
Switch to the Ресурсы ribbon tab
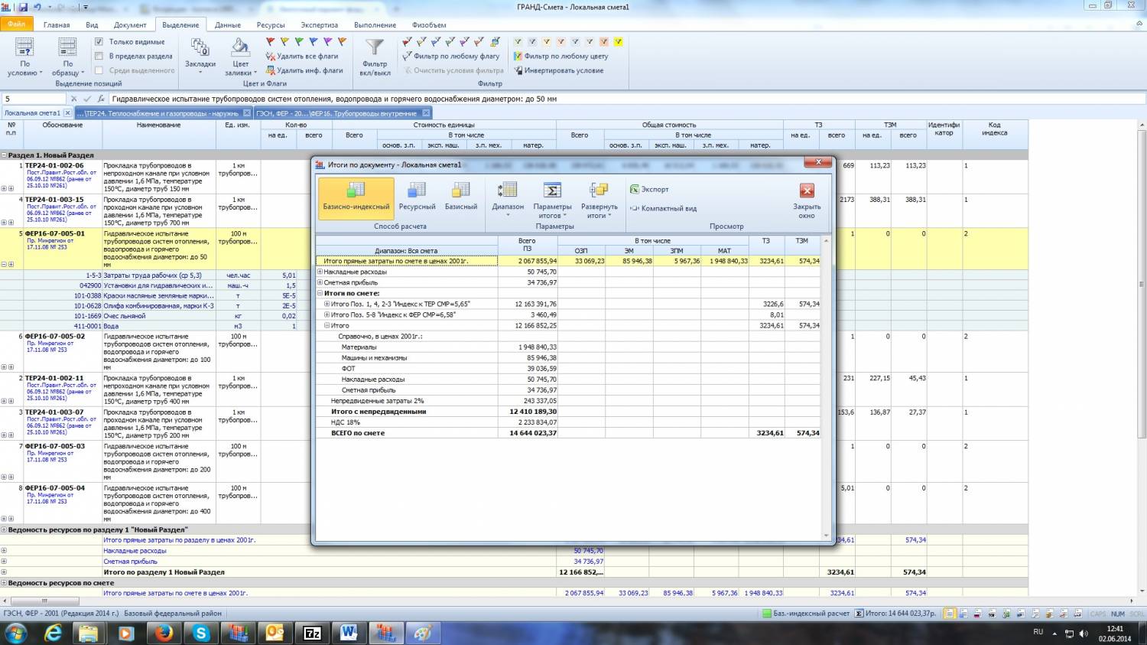[271, 24]
